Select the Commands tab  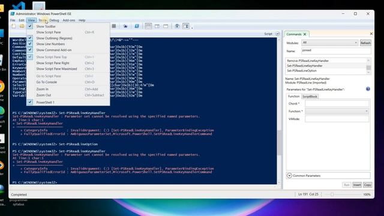click(x=294, y=34)
